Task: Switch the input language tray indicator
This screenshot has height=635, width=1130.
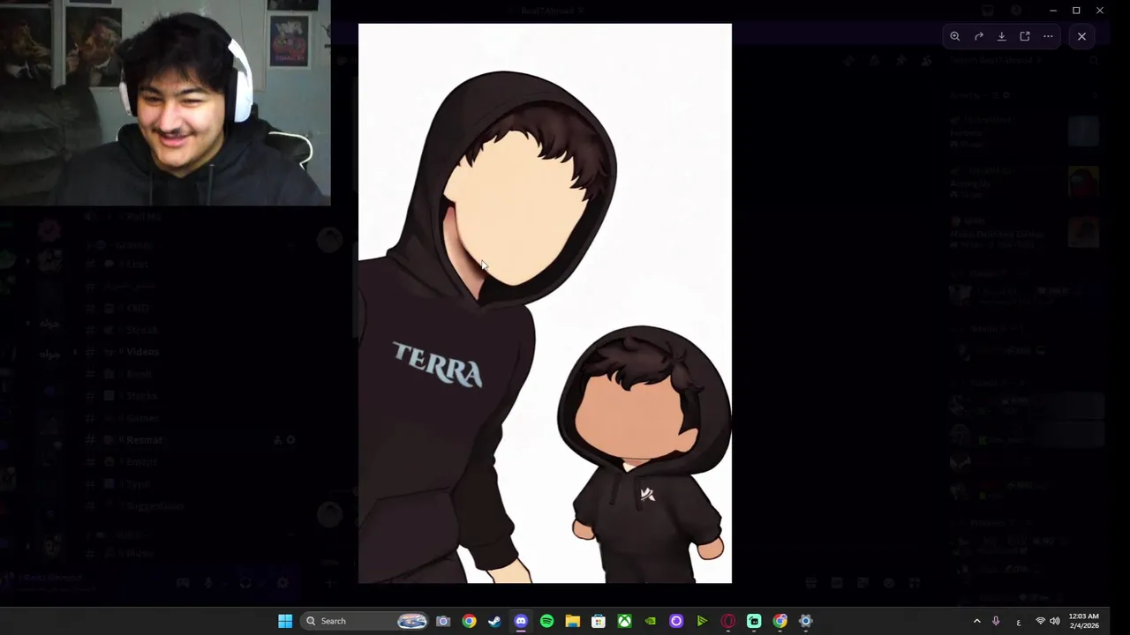Action: [1018, 622]
